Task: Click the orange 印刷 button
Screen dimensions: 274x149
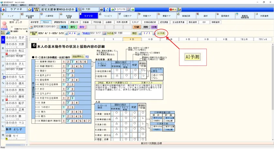Action: [x=137, y=27]
